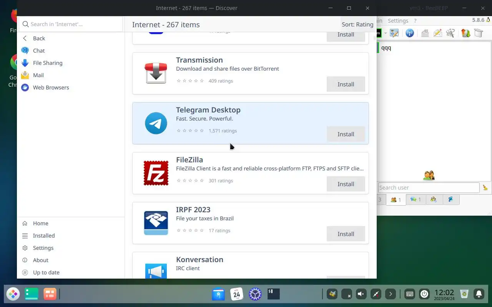Go to Home in Discover
Screen dimensions: 492x307
pos(71,223)
